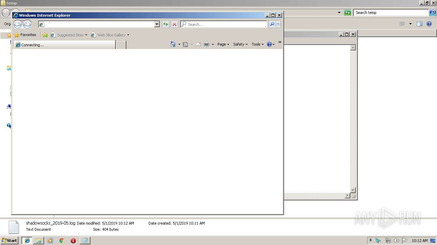Expand the address bar autocomplete dropdown
Screen dimensions: 437x245
157,24
